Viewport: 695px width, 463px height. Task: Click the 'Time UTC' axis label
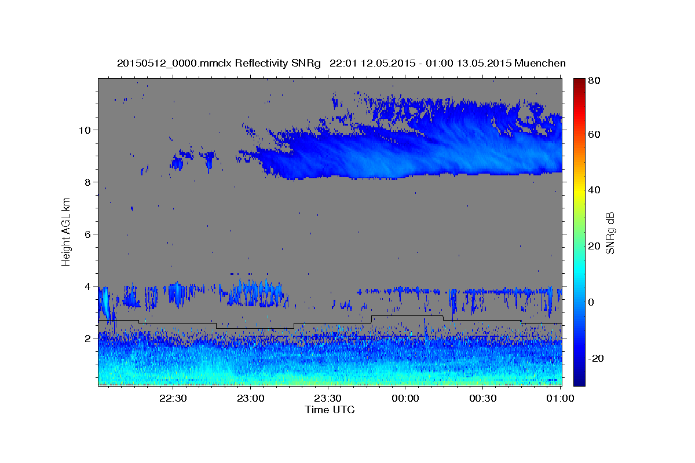[330, 410]
